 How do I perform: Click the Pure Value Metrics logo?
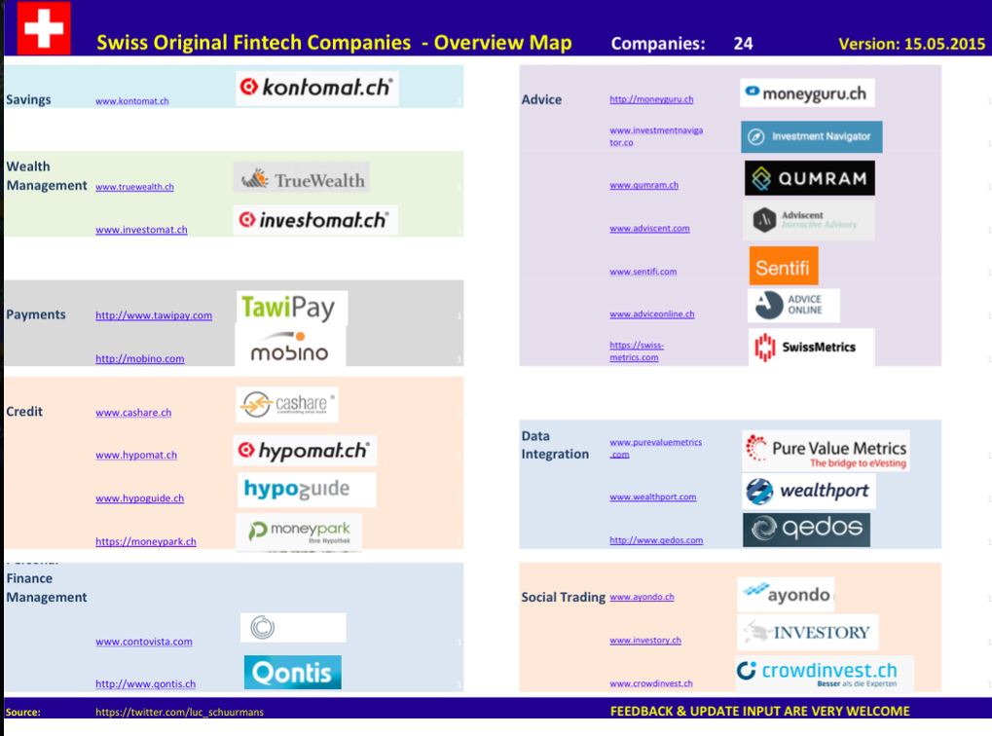(x=826, y=451)
